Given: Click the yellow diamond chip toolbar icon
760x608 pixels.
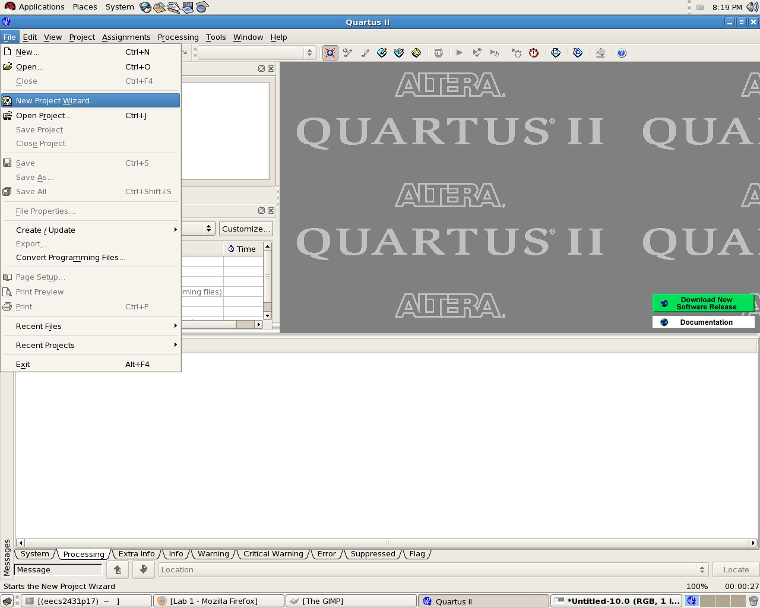Looking at the screenshot, I should (416, 53).
